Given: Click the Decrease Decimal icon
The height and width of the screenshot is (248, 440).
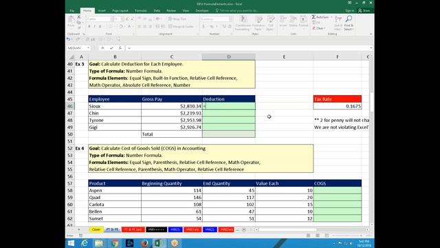Looking at the screenshot, I should (x=230, y=26).
